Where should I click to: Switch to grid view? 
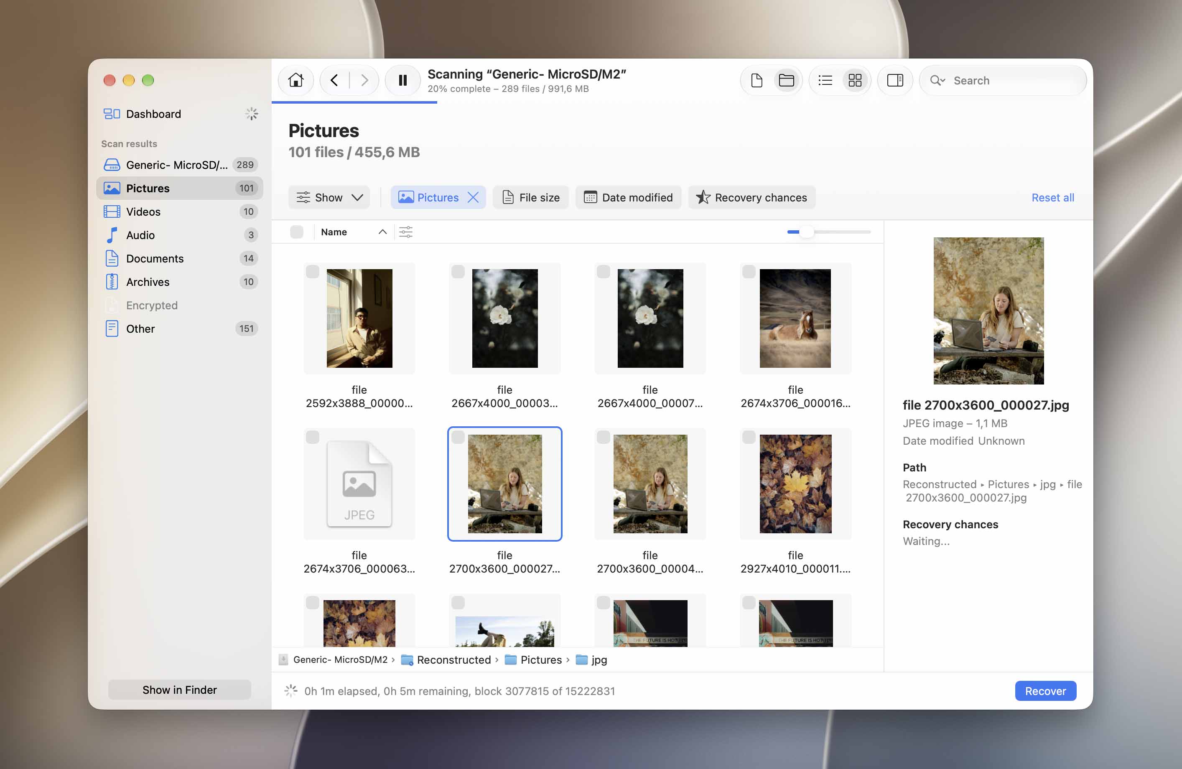tap(855, 80)
